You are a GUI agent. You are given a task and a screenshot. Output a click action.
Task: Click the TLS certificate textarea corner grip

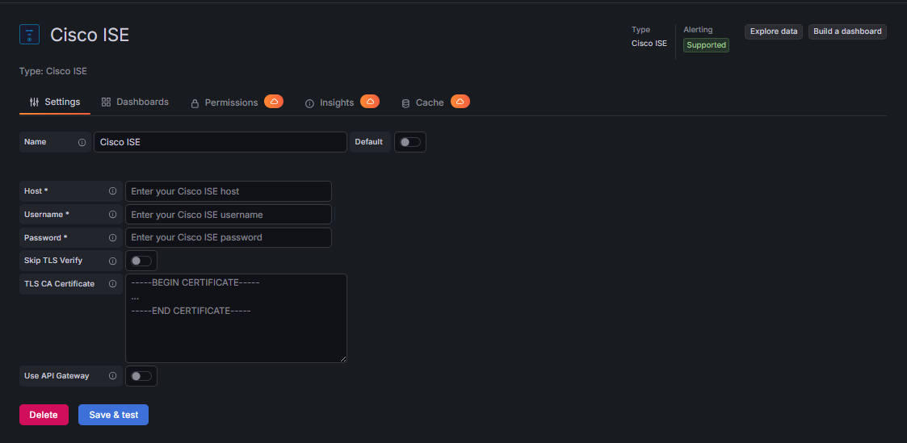click(343, 359)
